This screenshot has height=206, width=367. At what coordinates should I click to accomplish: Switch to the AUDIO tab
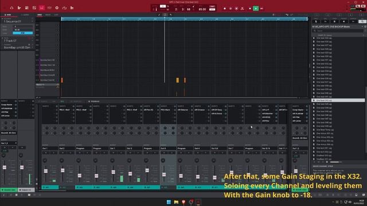(25, 15)
